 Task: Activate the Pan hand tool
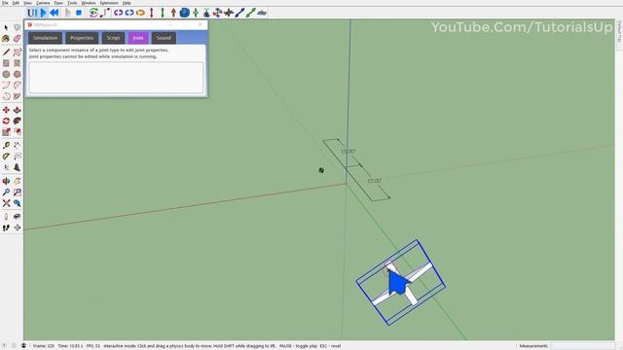pos(18,182)
